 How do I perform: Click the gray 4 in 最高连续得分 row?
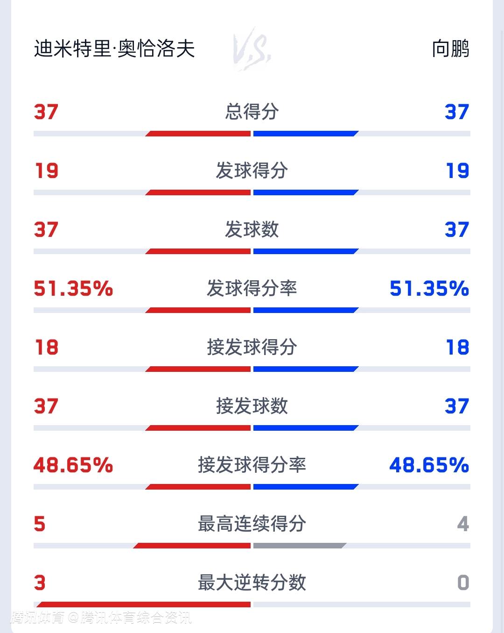pyautogui.click(x=463, y=524)
